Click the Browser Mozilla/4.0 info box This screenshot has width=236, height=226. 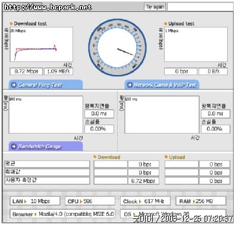pyautogui.click(x=62, y=214)
